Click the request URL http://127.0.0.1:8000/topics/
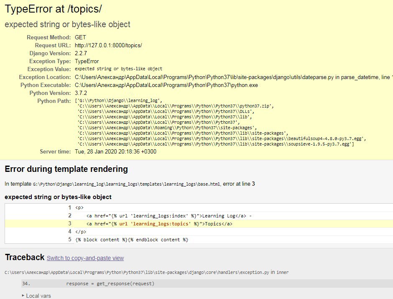This screenshot has width=393, height=299. (108, 45)
